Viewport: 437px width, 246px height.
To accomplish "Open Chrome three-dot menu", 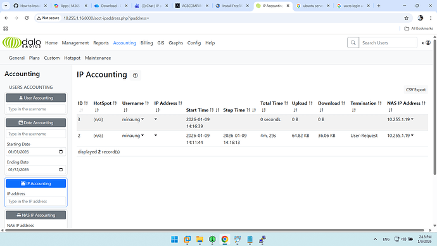I will [431, 18].
